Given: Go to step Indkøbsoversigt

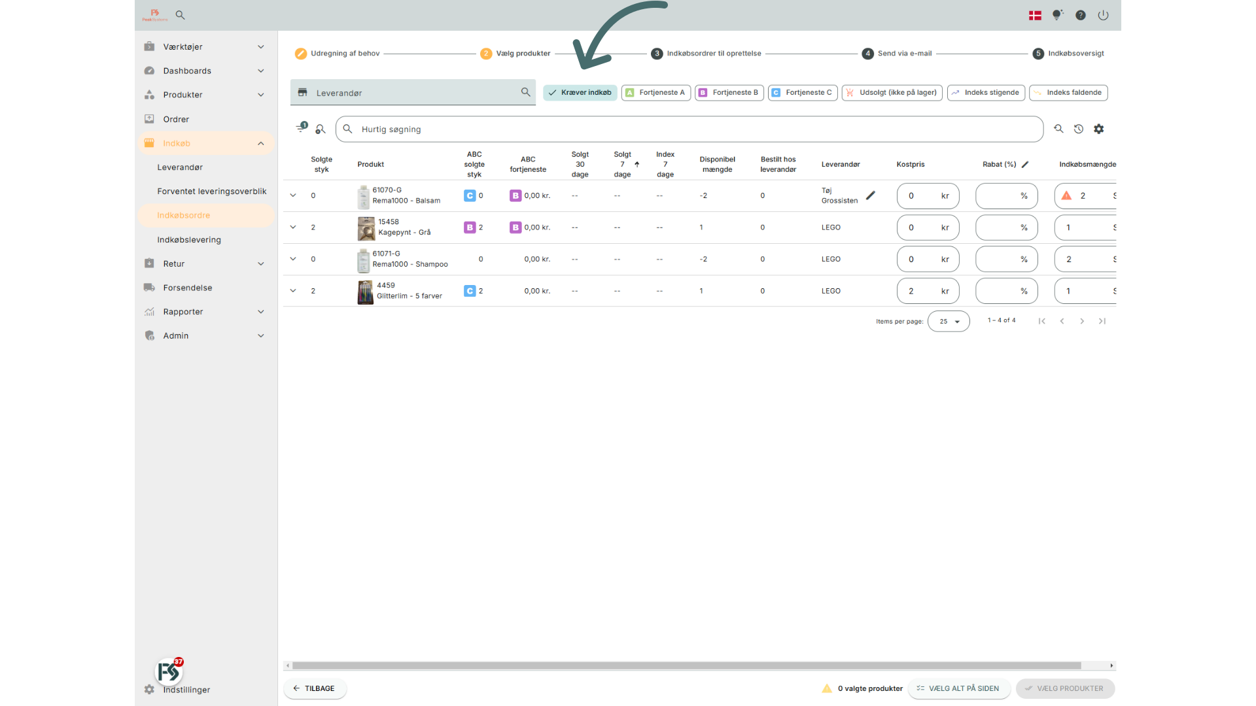Looking at the screenshot, I should [1068, 54].
